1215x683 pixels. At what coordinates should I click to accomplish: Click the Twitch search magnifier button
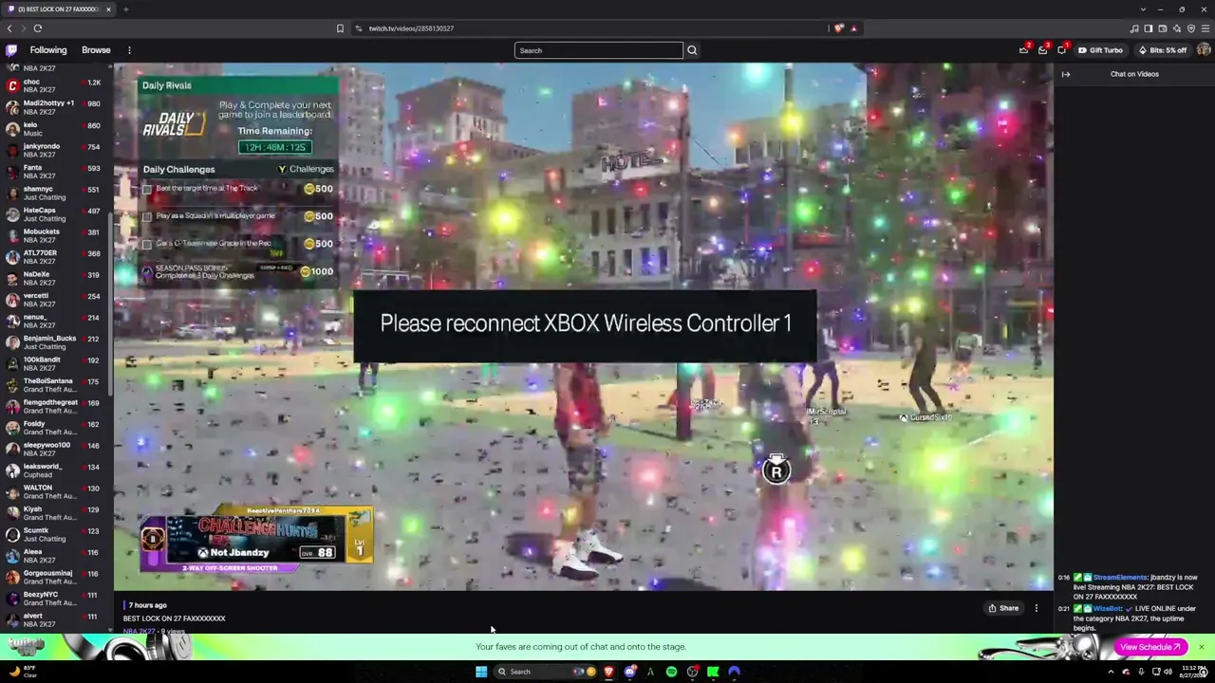692,50
